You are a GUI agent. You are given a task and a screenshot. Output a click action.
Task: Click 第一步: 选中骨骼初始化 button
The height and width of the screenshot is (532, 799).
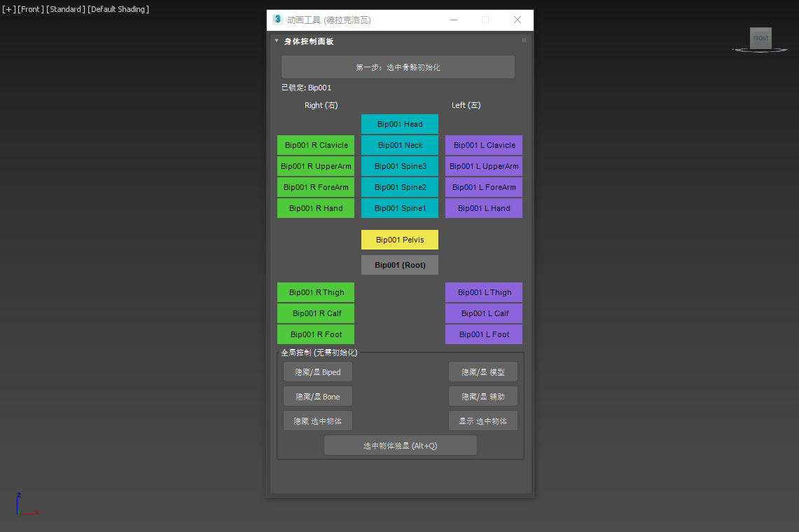pos(398,67)
